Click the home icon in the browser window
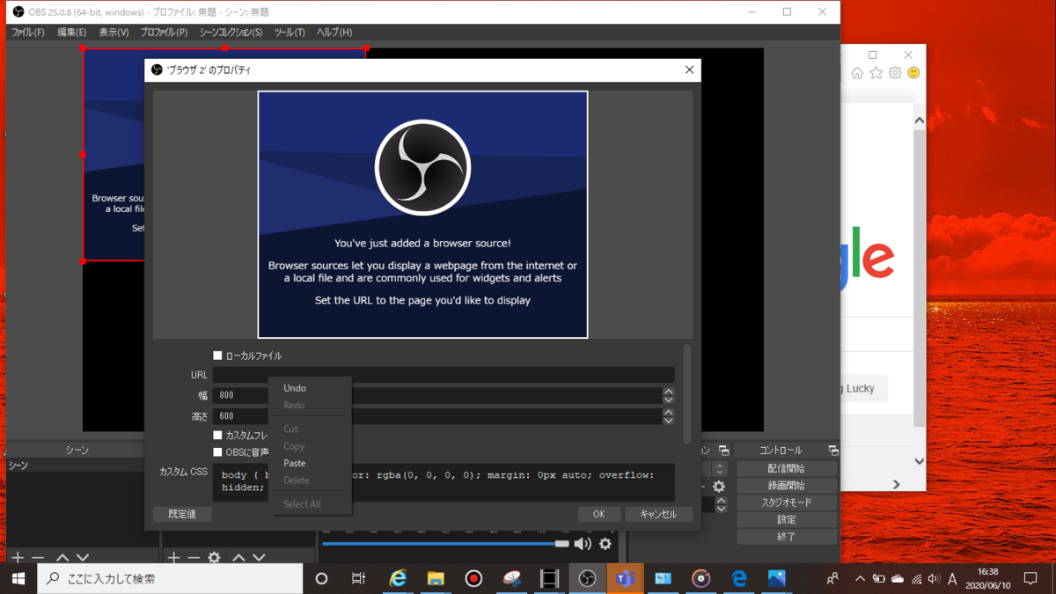Image resolution: width=1056 pixels, height=594 pixels. (857, 73)
